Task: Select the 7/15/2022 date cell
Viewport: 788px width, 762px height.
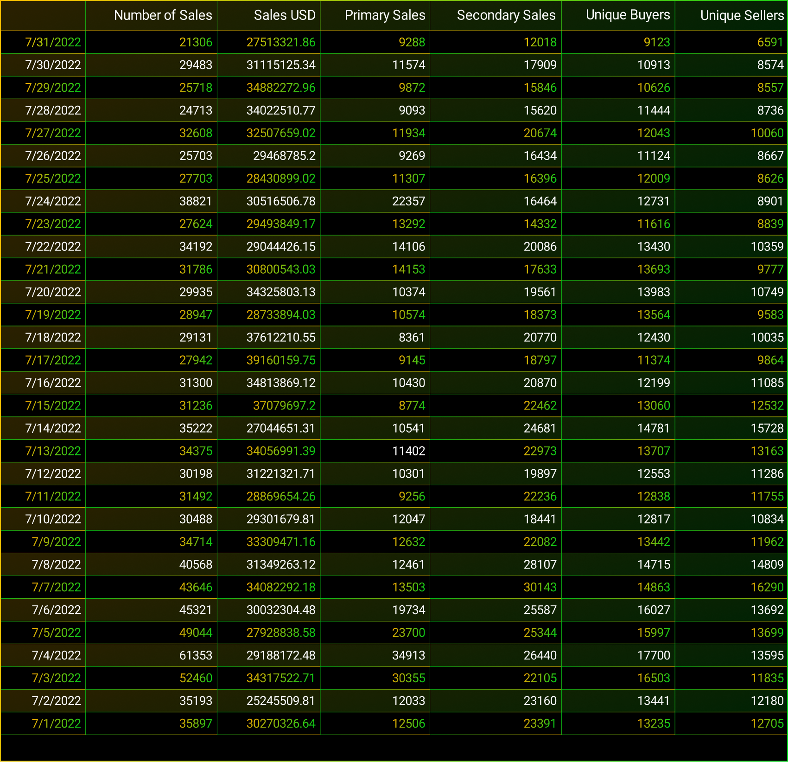Action: tap(43, 406)
